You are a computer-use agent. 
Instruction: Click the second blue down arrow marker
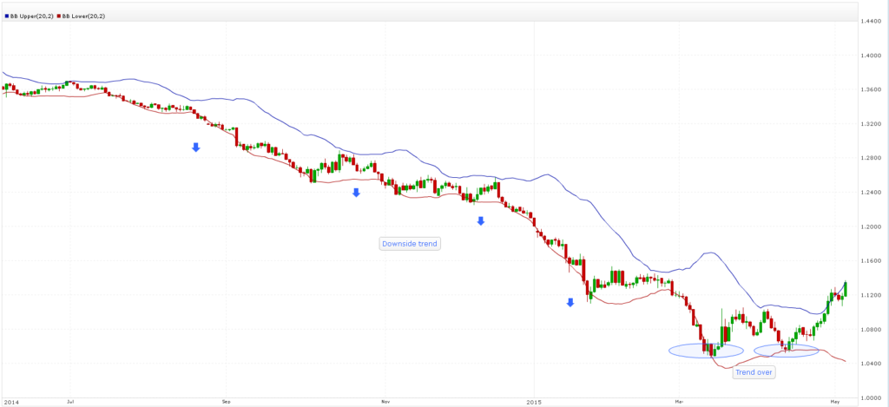point(356,193)
